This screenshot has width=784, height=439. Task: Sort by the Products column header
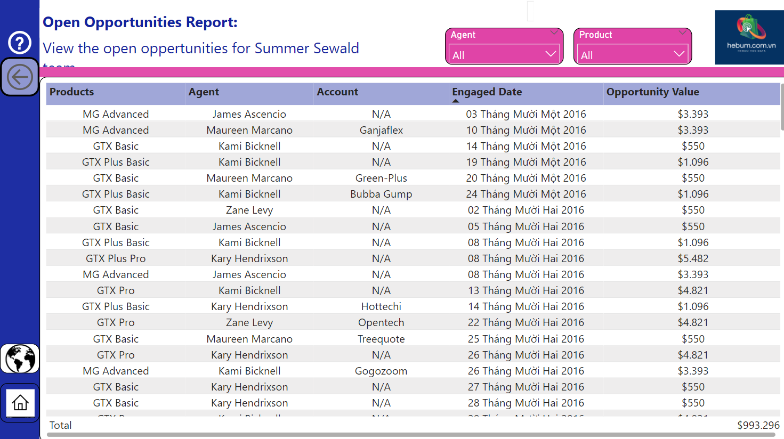(x=72, y=92)
